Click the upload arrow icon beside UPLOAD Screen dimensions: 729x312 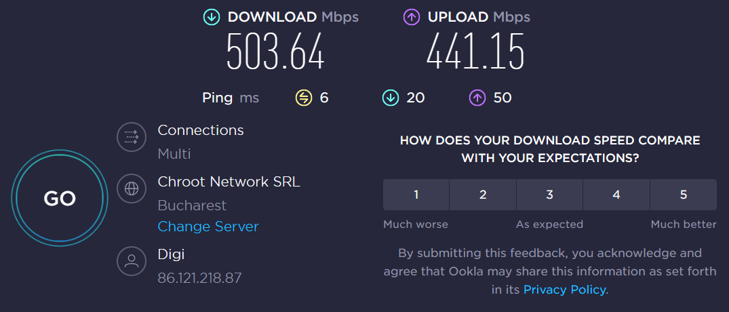412,18
